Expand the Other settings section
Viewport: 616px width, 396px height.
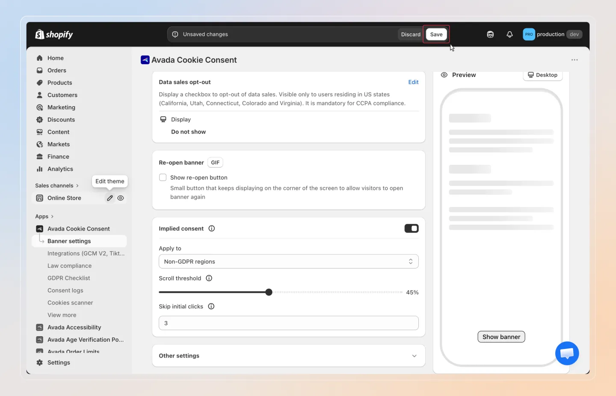[x=288, y=356]
